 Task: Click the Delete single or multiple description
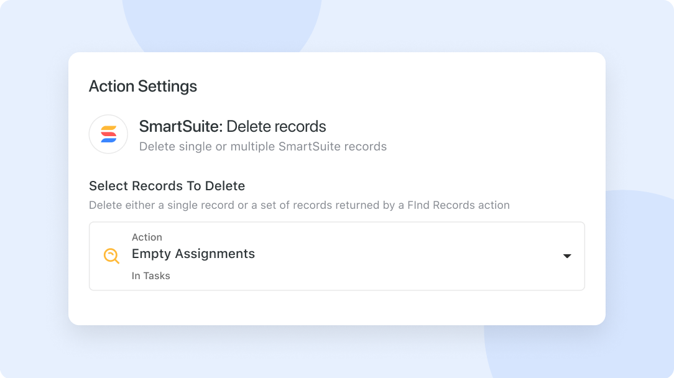point(262,147)
